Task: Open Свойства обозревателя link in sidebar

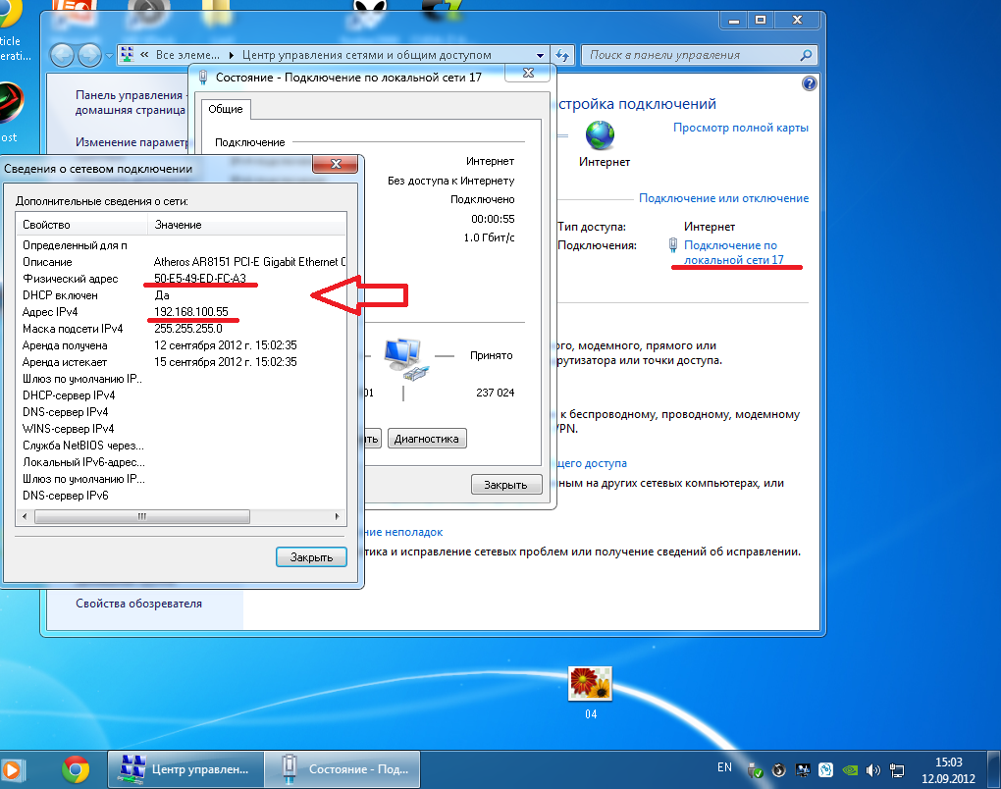Action: 138,604
